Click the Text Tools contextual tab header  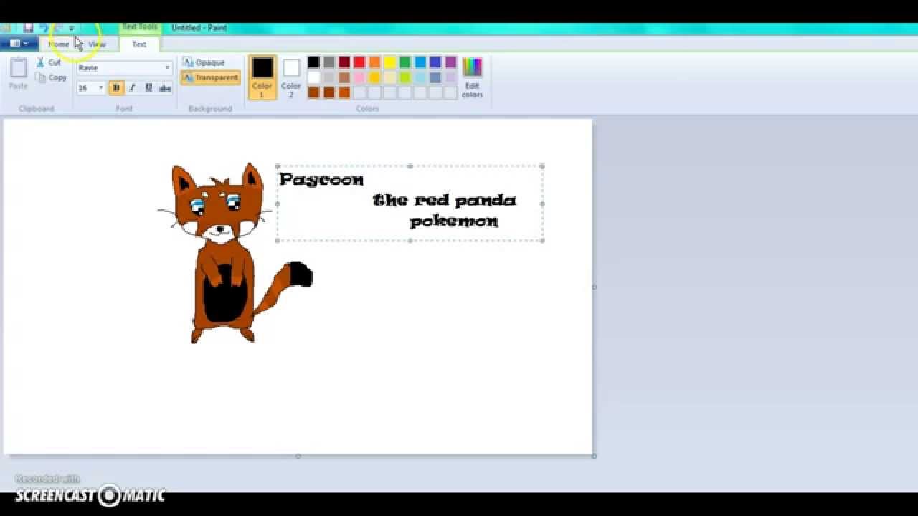[140, 27]
